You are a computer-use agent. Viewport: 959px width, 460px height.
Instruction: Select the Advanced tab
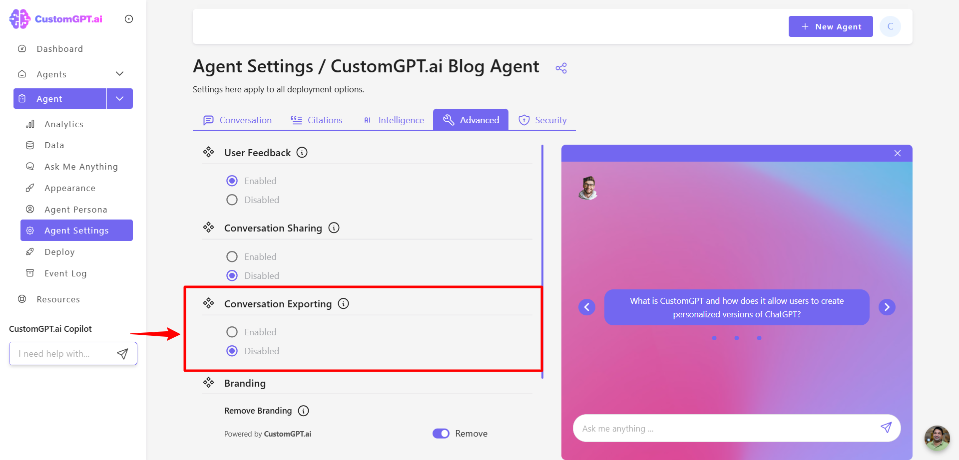(471, 120)
